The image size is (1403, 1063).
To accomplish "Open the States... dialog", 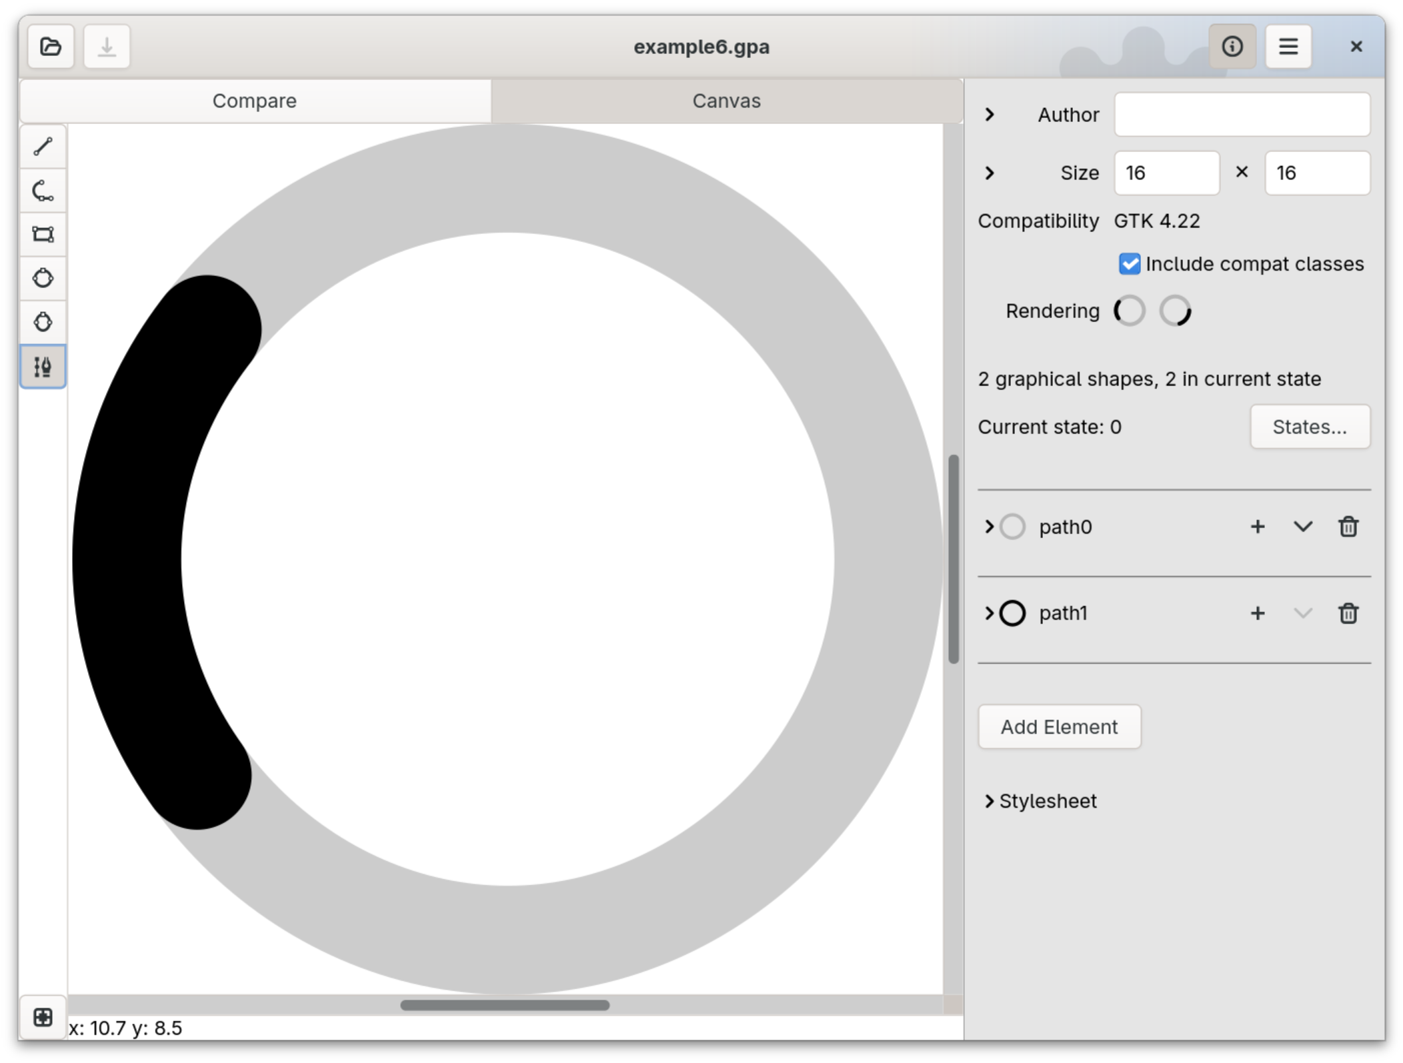I will [x=1310, y=427].
